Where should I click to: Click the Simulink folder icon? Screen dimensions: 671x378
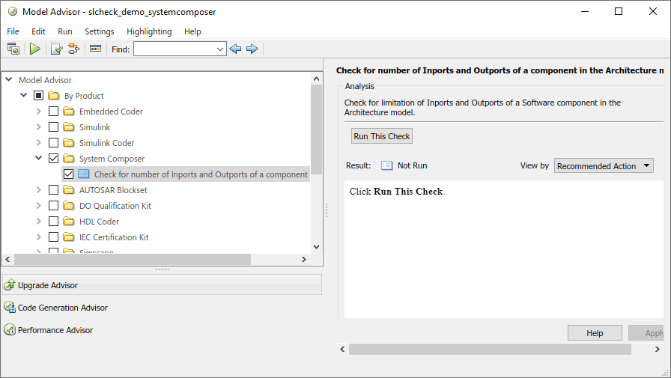pyautogui.click(x=68, y=127)
